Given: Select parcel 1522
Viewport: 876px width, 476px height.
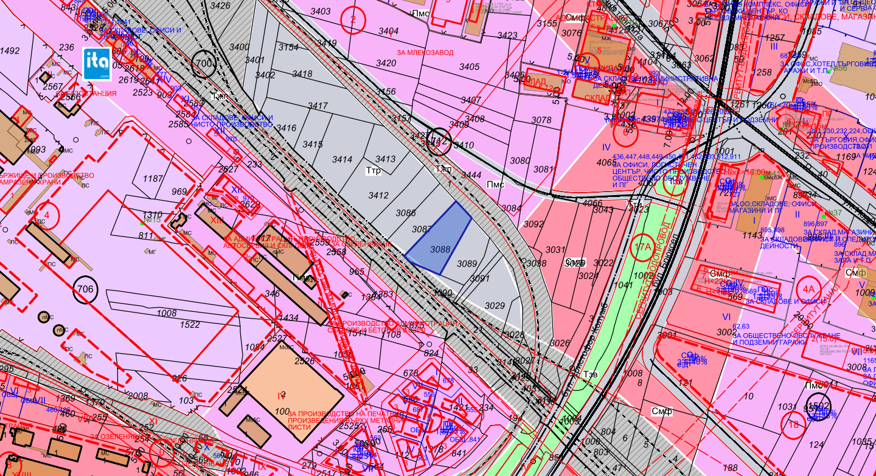Looking at the screenshot, I should [190, 325].
